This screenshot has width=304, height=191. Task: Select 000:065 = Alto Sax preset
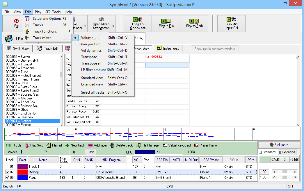coord(19,98)
